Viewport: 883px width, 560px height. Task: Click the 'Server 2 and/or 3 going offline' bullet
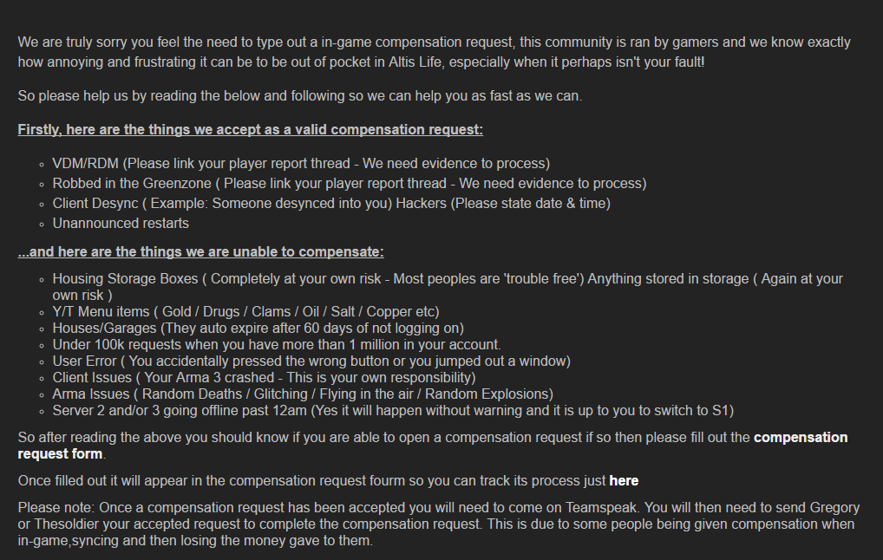coord(393,410)
